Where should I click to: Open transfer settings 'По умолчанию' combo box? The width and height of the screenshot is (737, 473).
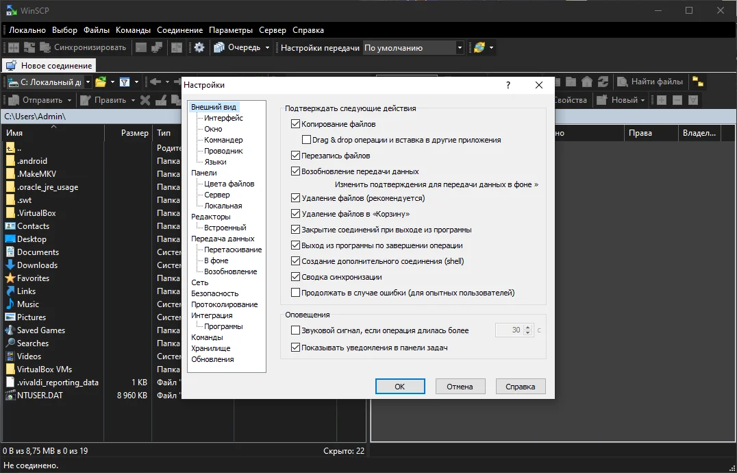click(x=413, y=47)
